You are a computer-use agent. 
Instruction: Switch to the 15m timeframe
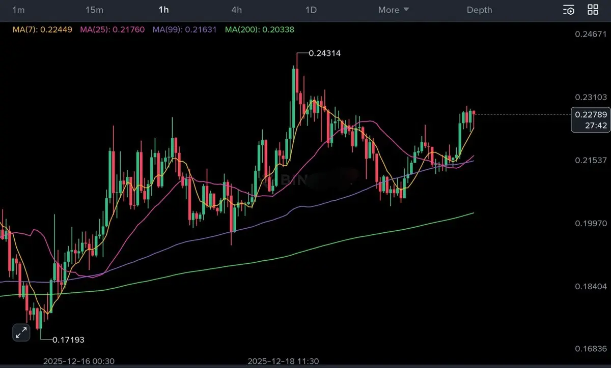click(94, 10)
